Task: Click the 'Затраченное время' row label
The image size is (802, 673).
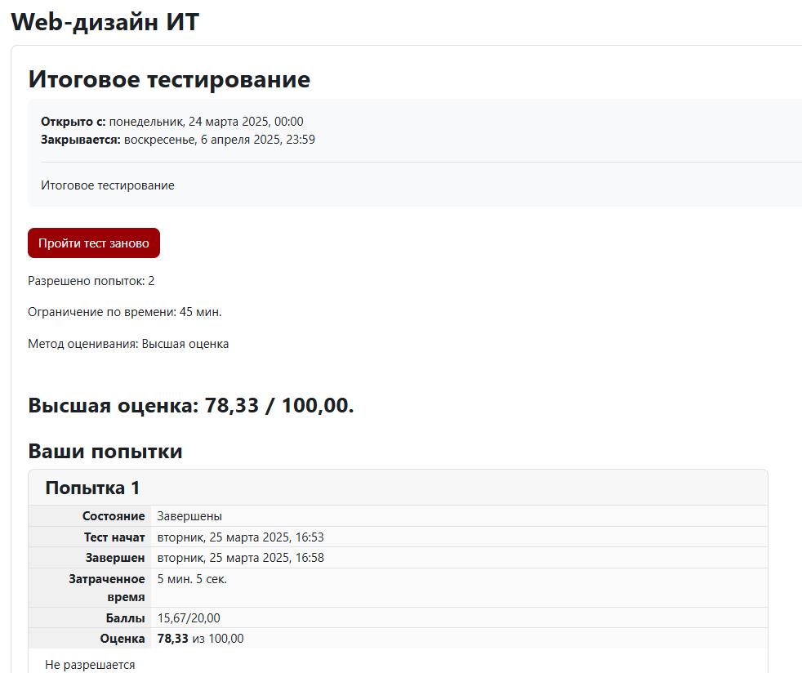Action: coord(107,587)
